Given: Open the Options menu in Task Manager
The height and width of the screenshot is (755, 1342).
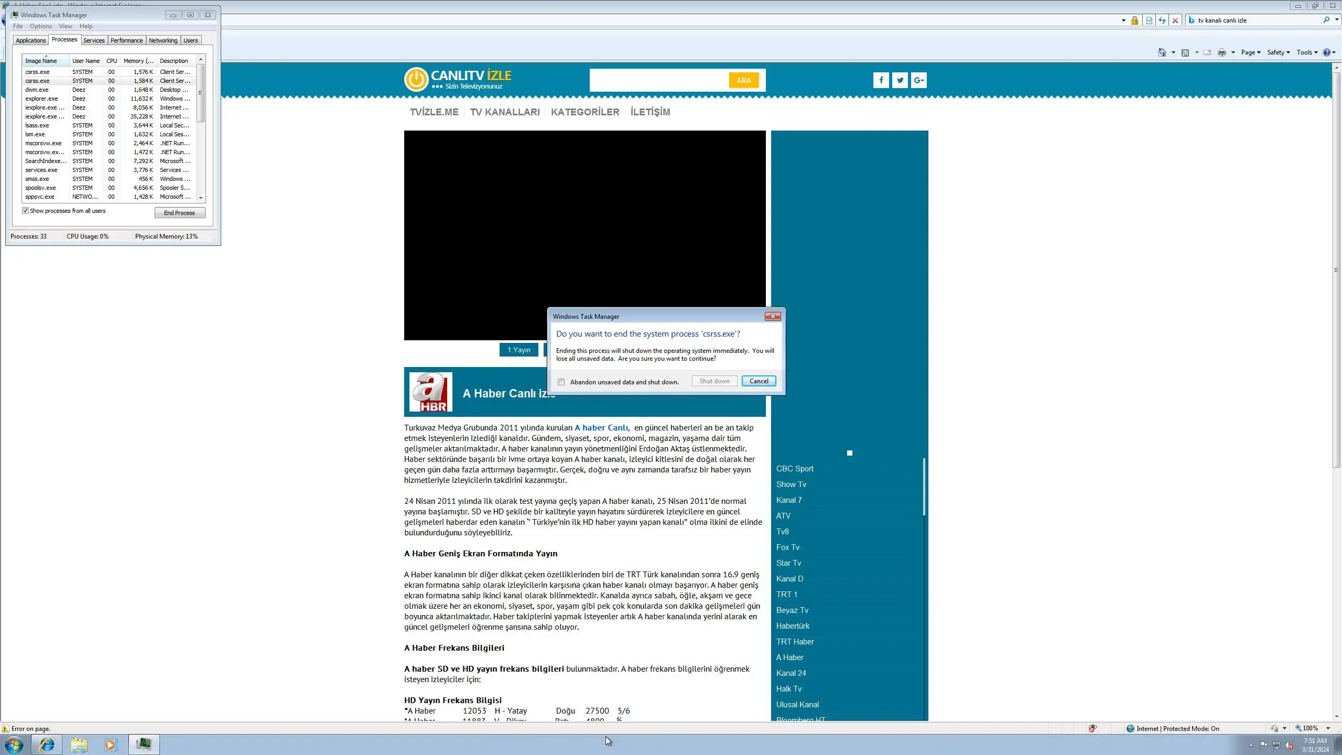Looking at the screenshot, I should (40, 26).
